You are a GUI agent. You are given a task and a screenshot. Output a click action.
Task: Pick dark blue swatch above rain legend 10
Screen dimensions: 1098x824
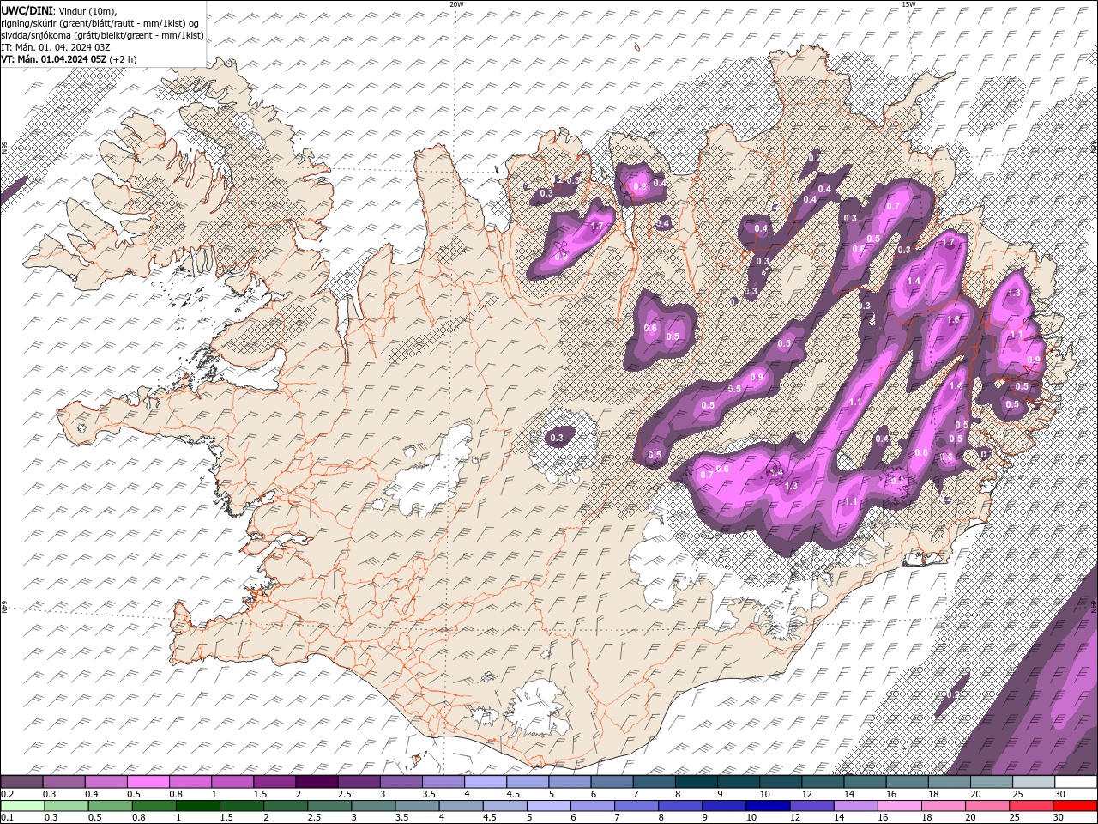[767, 806]
